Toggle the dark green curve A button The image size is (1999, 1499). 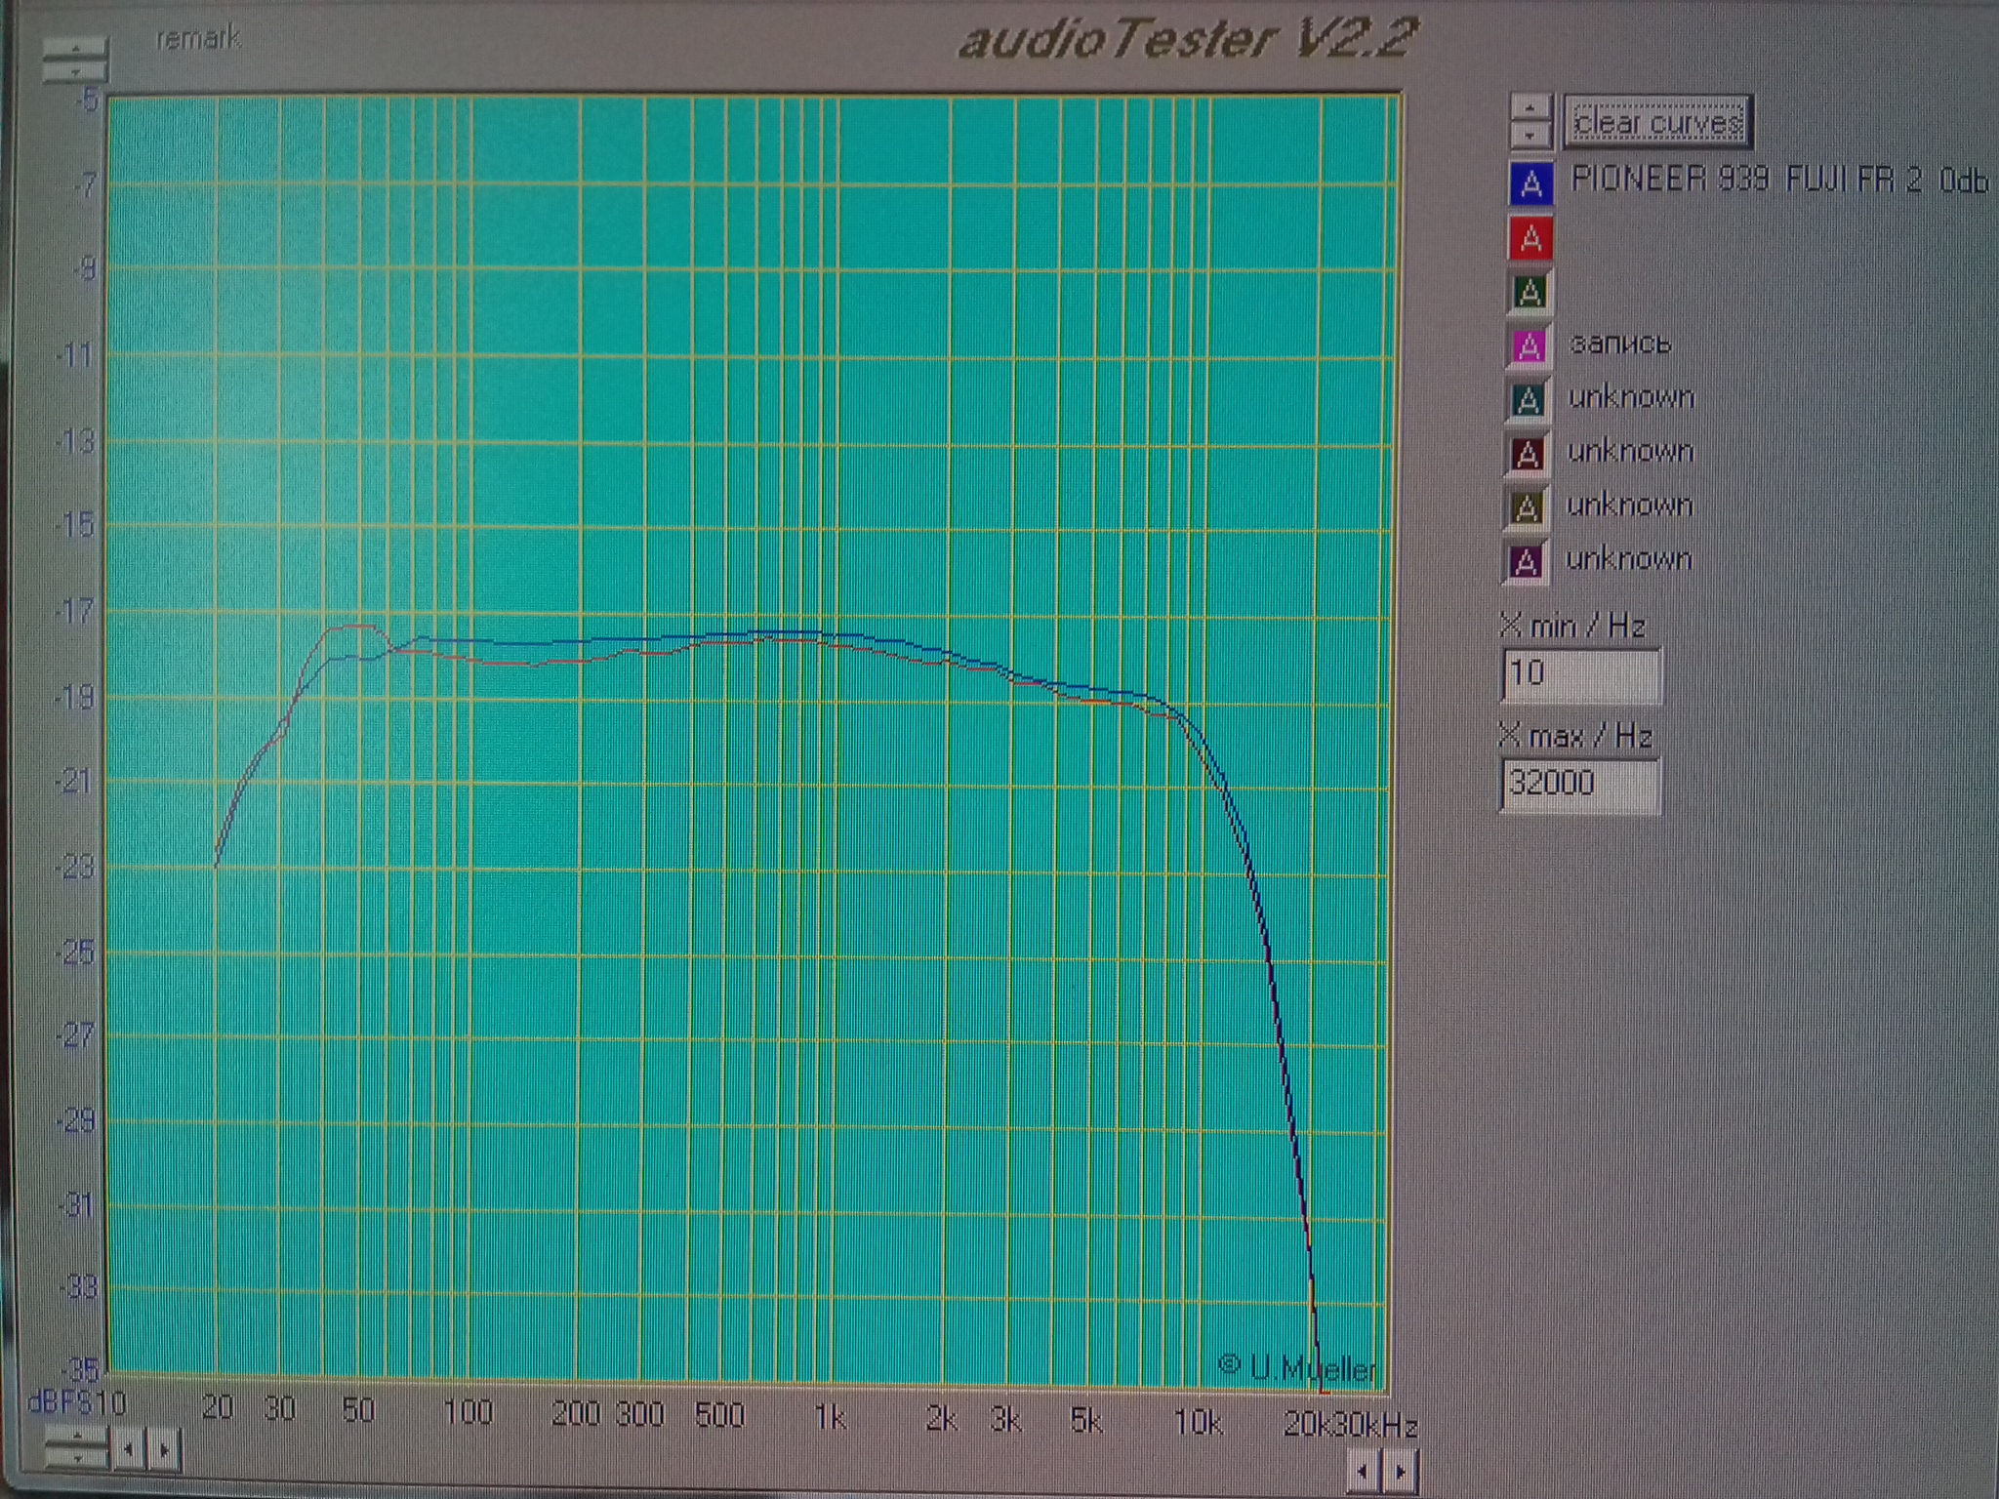tap(1530, 292)
